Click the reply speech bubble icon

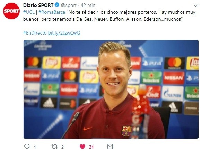(27, 147)
